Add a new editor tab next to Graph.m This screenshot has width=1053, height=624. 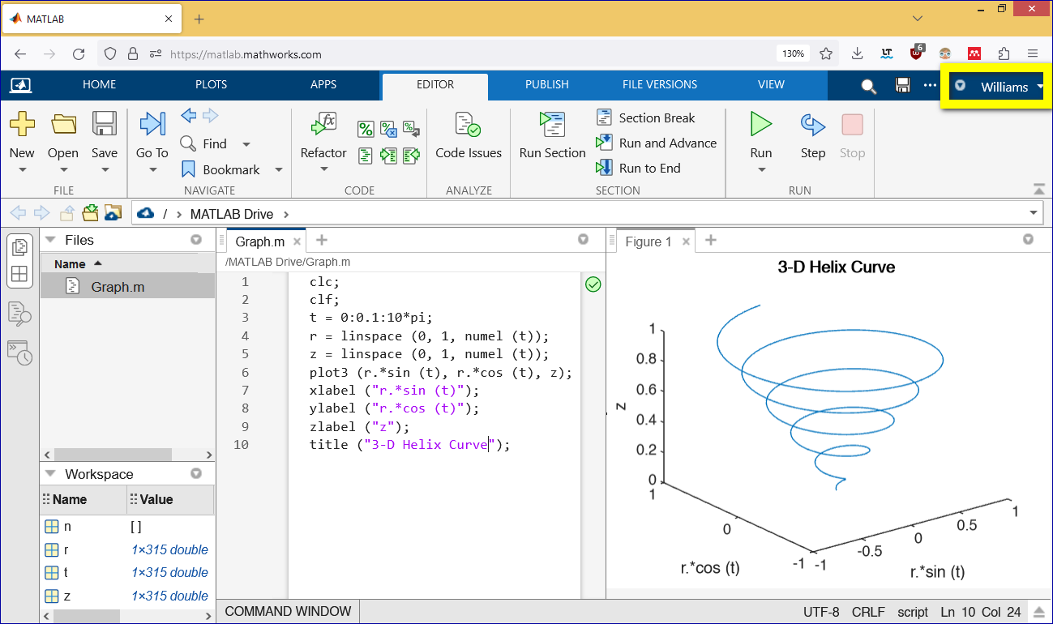tap(322, 240)
